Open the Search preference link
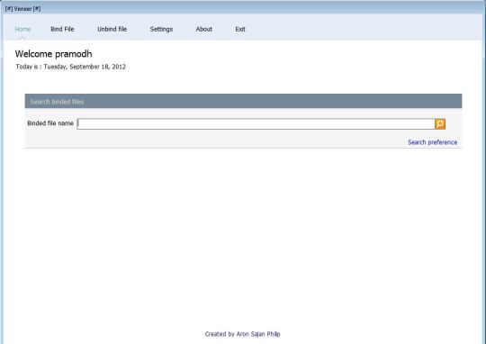The width and height of the screenshot is (486, 344). click(x=432, y=142)
